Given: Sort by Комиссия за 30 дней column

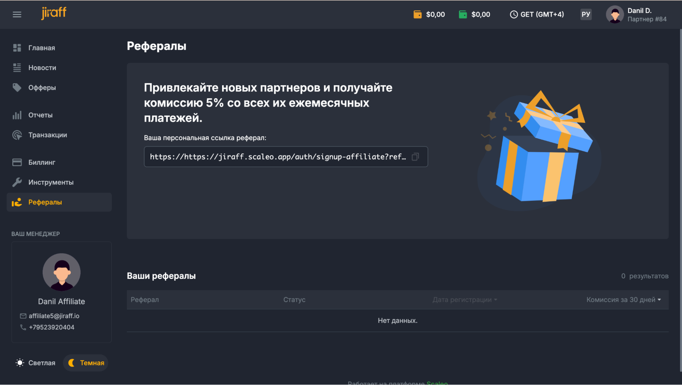Looking at the screenshot, I should point(624,300).
